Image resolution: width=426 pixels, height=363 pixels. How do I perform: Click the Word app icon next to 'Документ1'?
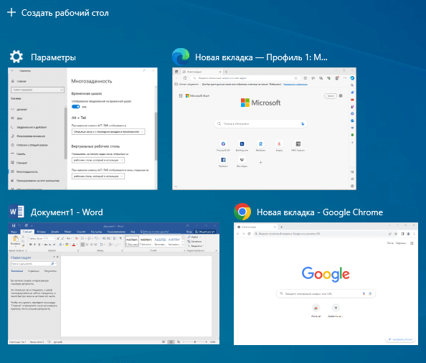(x=16, y=212)
